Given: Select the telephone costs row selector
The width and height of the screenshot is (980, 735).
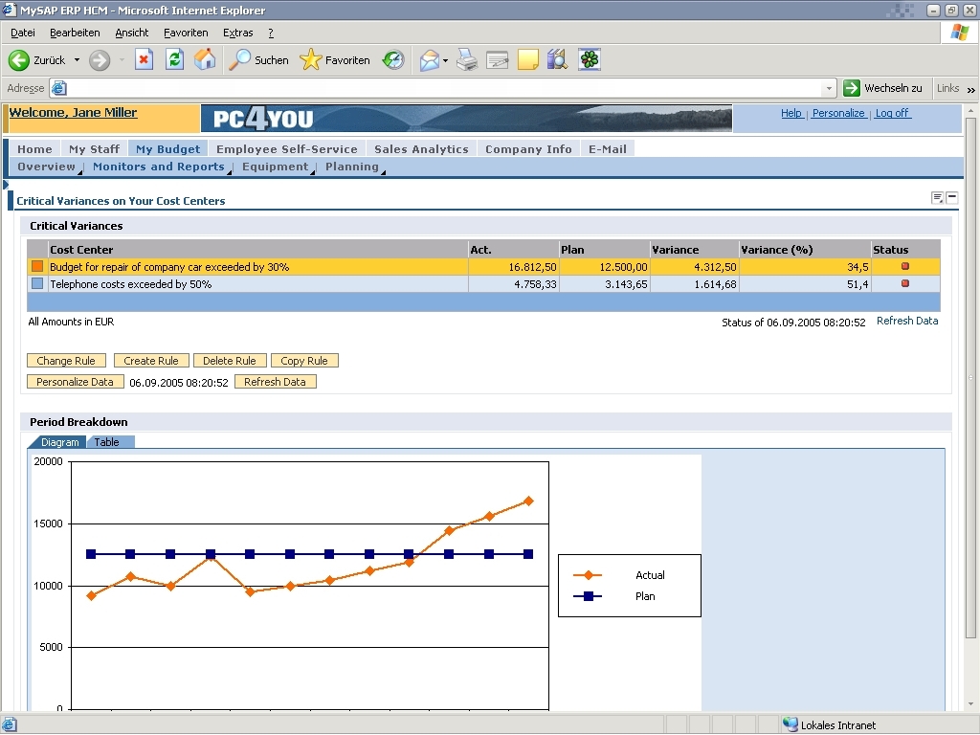Looking at the screenshot, I should point(37,284).
